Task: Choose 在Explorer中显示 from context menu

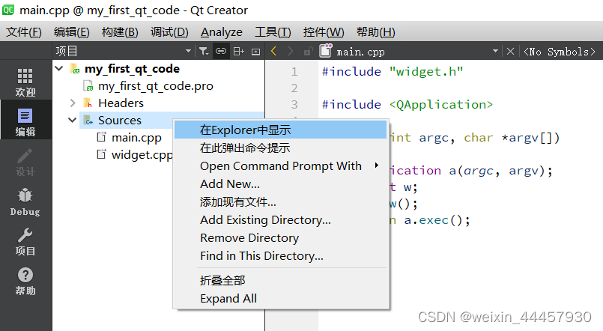Action: (280, 130)
